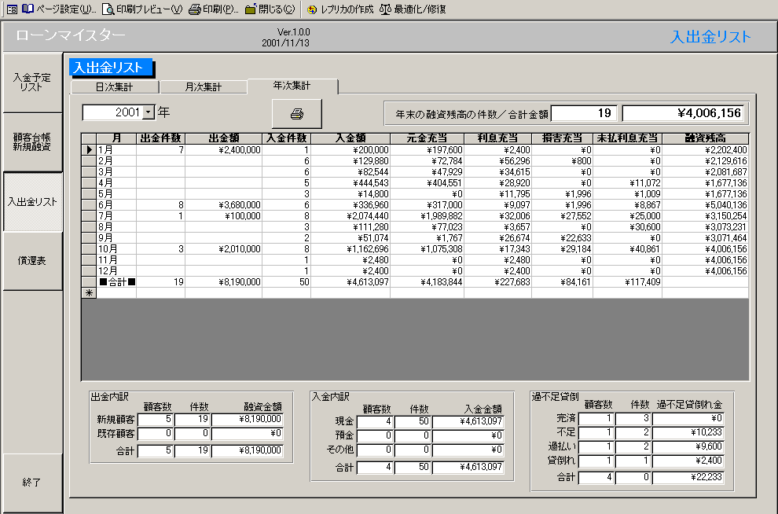Select the 1月 row selector arrow
Screen dimensions: 778x514
(89, 149)
